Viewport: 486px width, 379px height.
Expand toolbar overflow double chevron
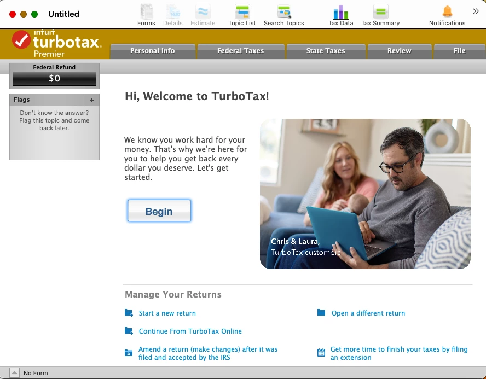[476, 12]
